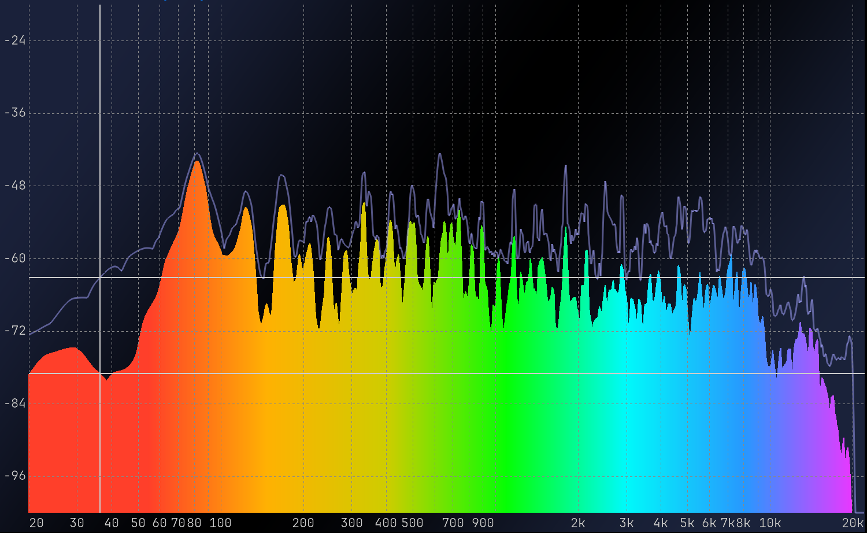Pick the 10k frequency axis label
Viewport: 867px width, 533px height.
[770, 523]
